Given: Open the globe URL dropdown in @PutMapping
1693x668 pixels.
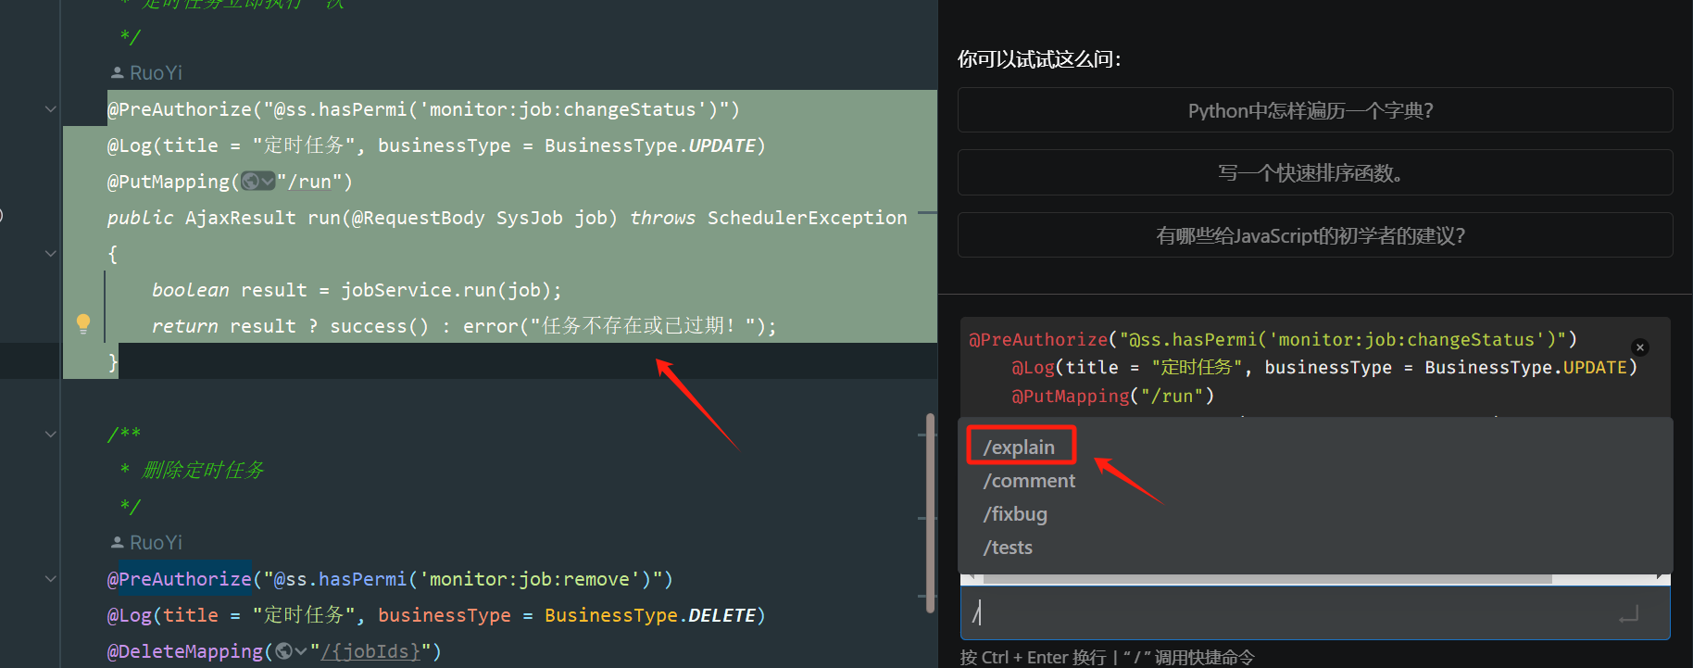Looking at the screenshot, I should pos(258,182).
